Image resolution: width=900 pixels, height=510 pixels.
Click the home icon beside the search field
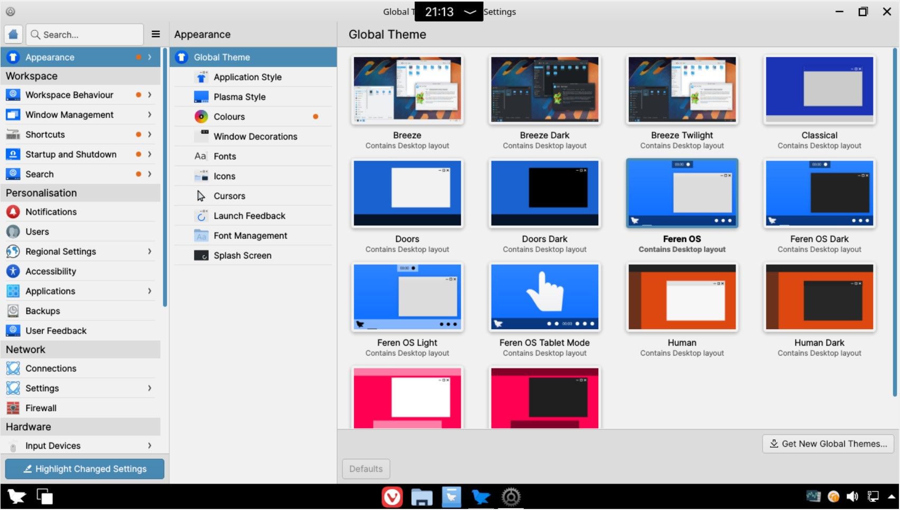point(13,34)
